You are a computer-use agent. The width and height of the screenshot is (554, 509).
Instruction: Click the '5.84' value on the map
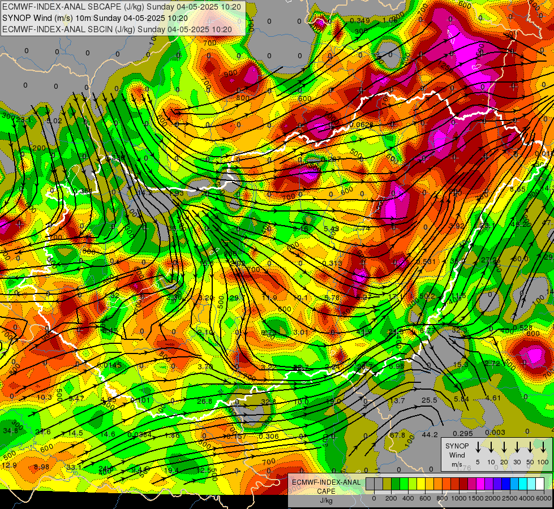click(x=461, y=399)
